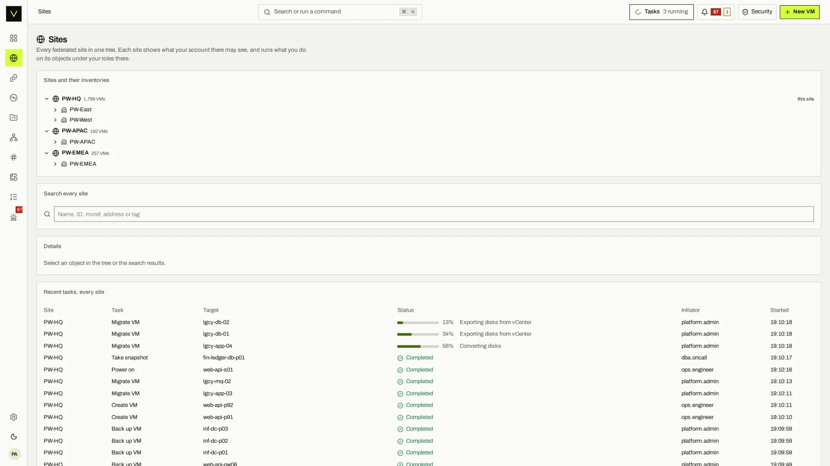This screenshot has width=830, height=466.
Task: Open the PA user avatar
Action: point(14,454)
